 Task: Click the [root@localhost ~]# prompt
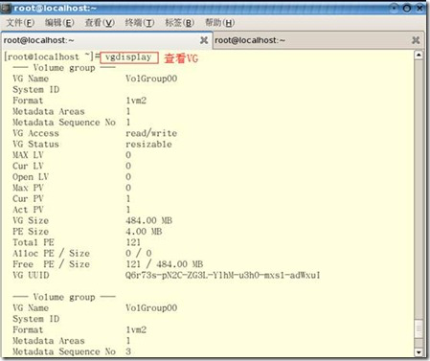[x=52, y=56]
